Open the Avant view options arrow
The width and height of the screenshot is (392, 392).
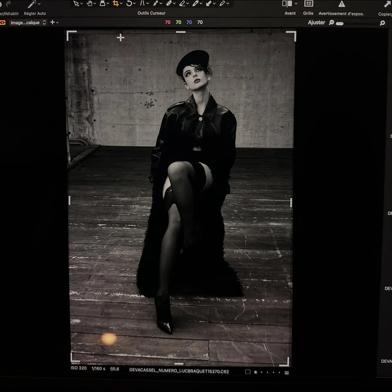coord(296,4)
